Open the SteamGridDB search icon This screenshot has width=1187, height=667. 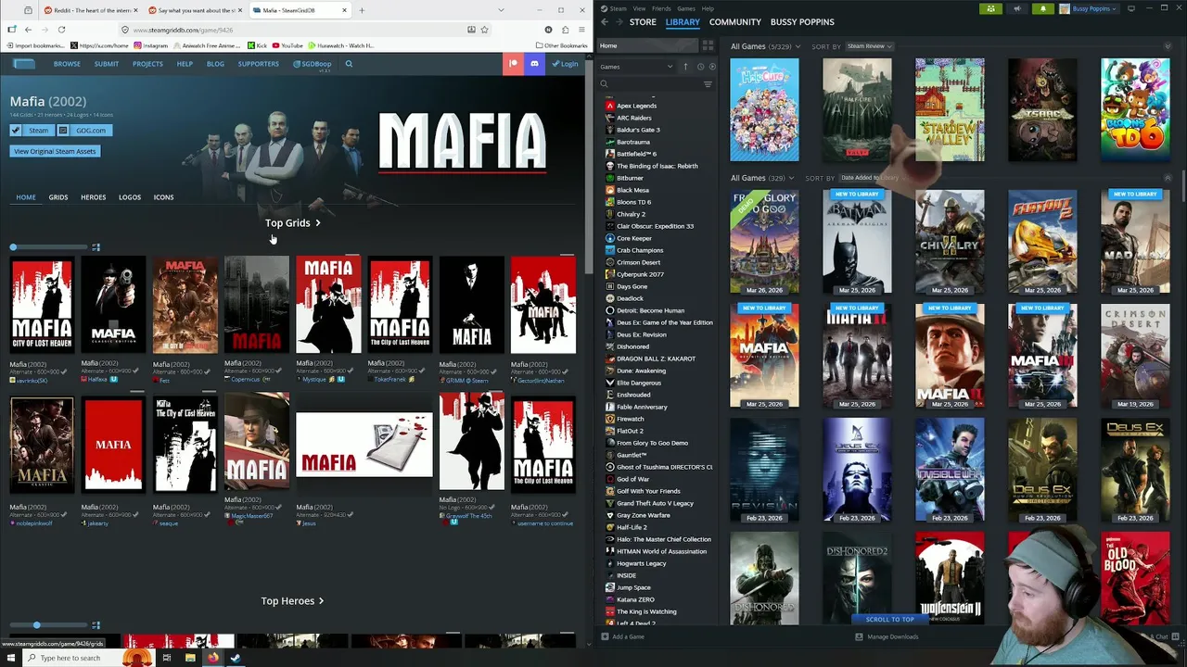click(349, 64)
